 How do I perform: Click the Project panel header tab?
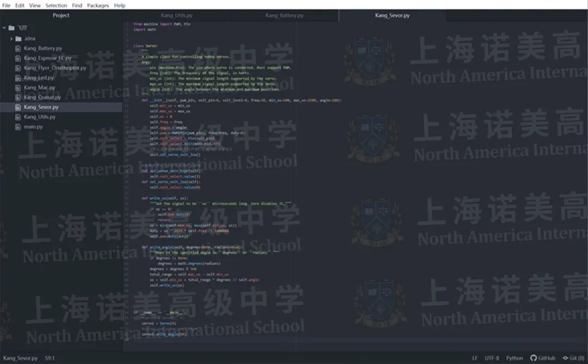(61, 15)
